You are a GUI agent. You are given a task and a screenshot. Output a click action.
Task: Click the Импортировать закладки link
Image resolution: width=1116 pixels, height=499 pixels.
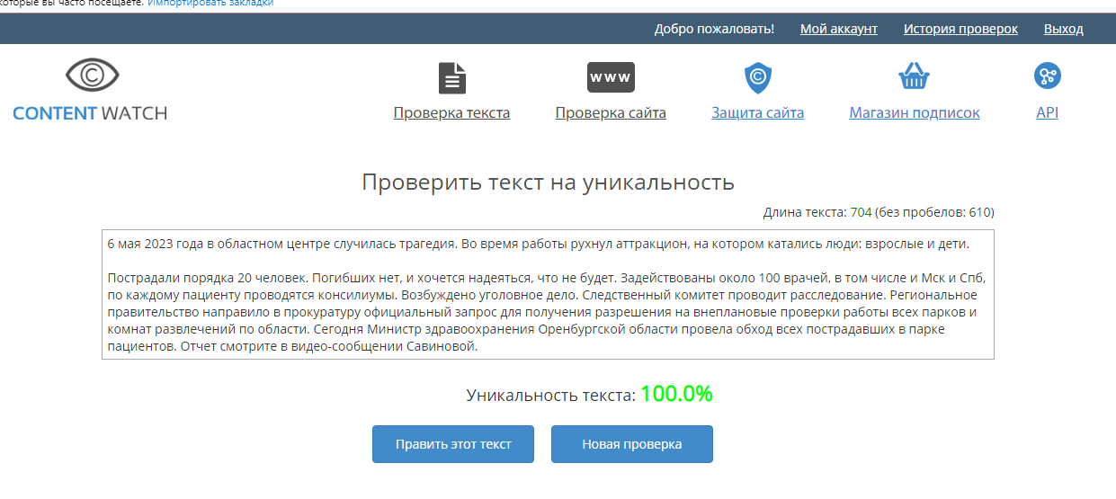pos(210,4)
